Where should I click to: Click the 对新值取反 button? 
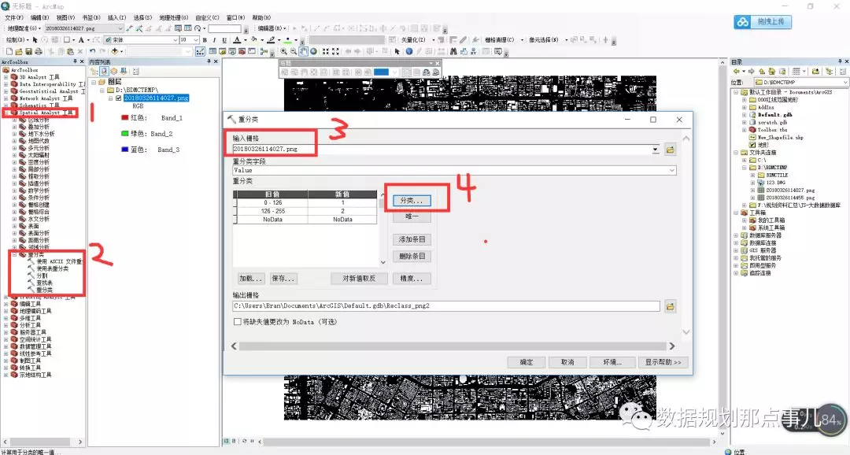click(359, 279)
